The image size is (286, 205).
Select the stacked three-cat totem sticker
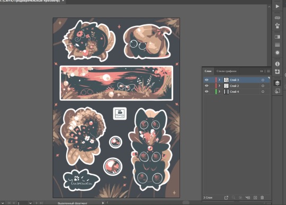(150, 149)
